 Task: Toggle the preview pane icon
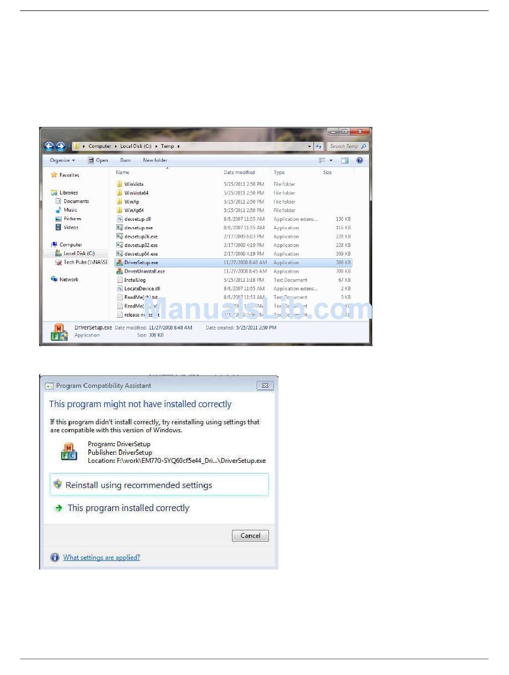click(345, 160)
